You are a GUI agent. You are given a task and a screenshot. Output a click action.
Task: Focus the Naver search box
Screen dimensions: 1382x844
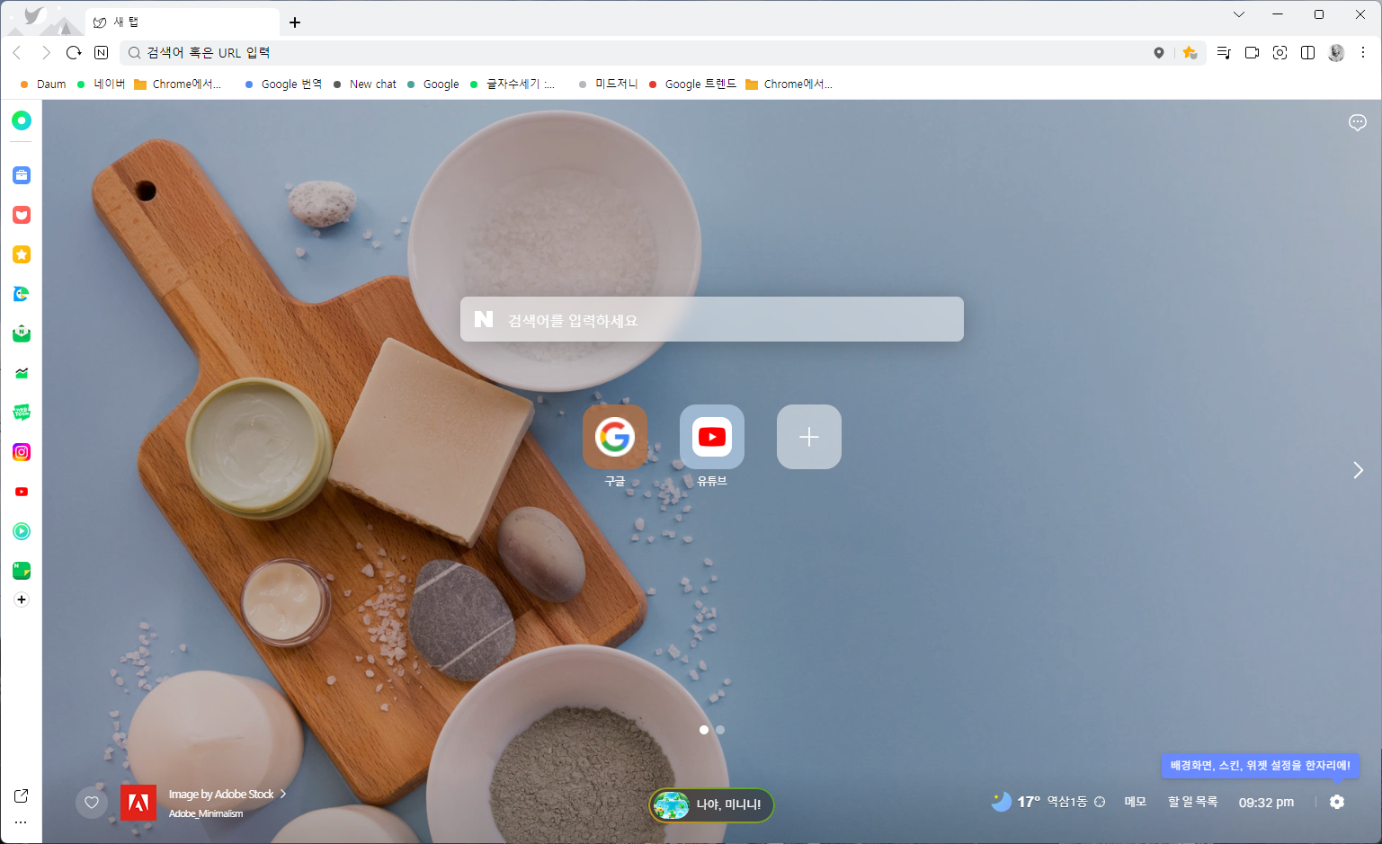[712, 319]
